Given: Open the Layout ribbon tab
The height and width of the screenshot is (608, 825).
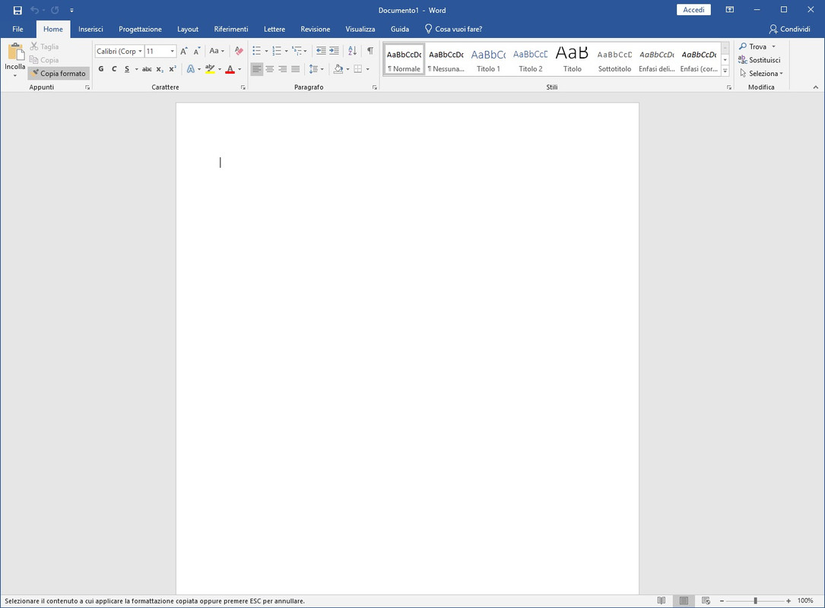Looking at the screenshot, I should (x=188, y=29).
